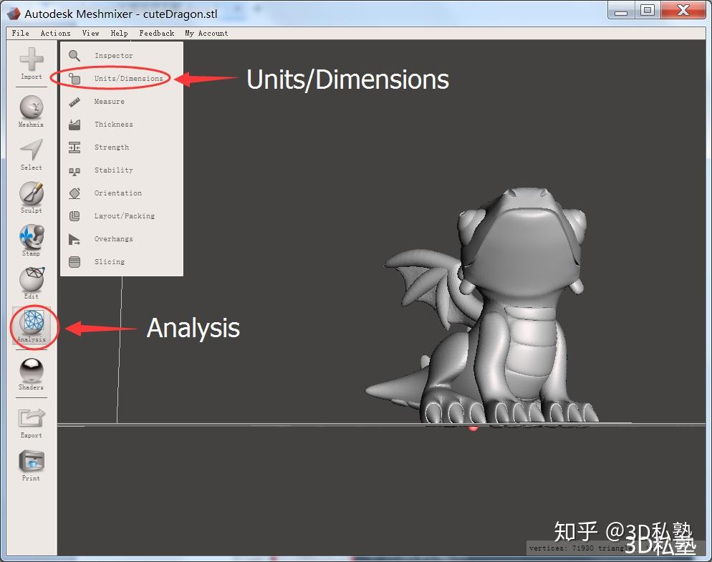Image resolution: width=712 pixels, height=562 pixels.
Task: Open the Sculpt brush tool
Action: tap(32, 193)
